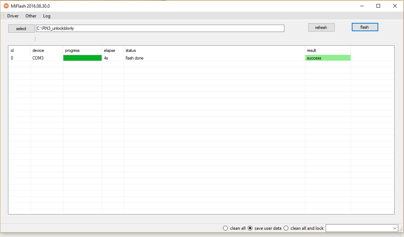Click the status column header
Viewport: 404px width, 237px height.
(214, 50)
